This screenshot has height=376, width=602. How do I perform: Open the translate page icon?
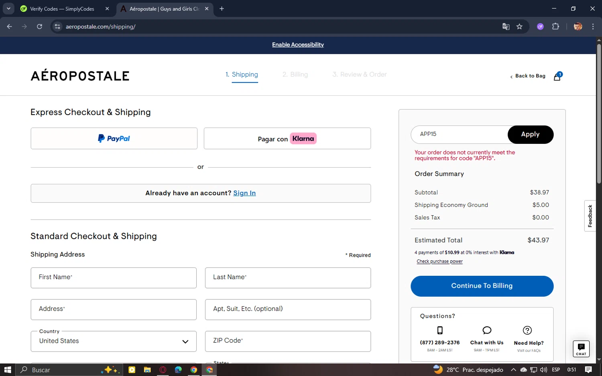point(506,26)
